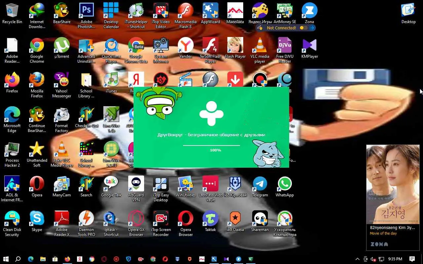Open the Format Factory icon
This screenshot has height=264, width=423.
[61, 120]
